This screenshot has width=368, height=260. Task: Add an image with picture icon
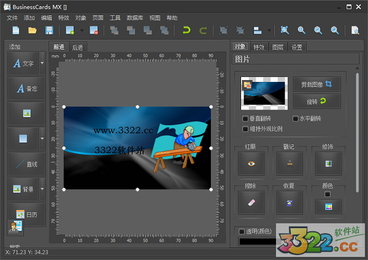(26, 114)
